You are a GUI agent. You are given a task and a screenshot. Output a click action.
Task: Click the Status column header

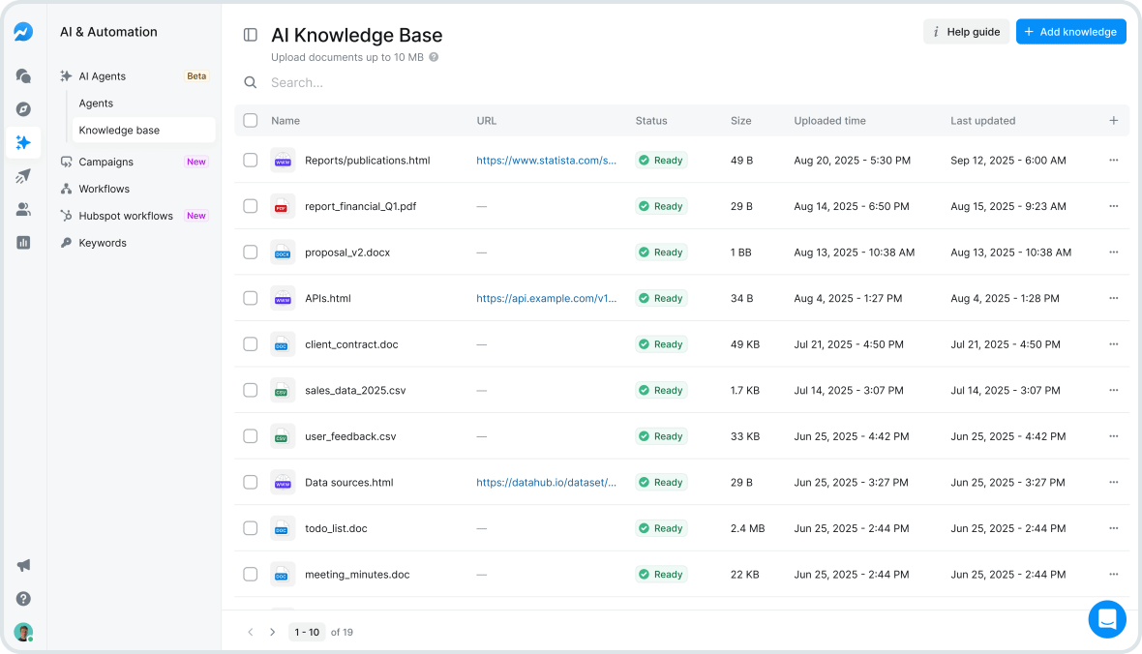pos(651,121)
